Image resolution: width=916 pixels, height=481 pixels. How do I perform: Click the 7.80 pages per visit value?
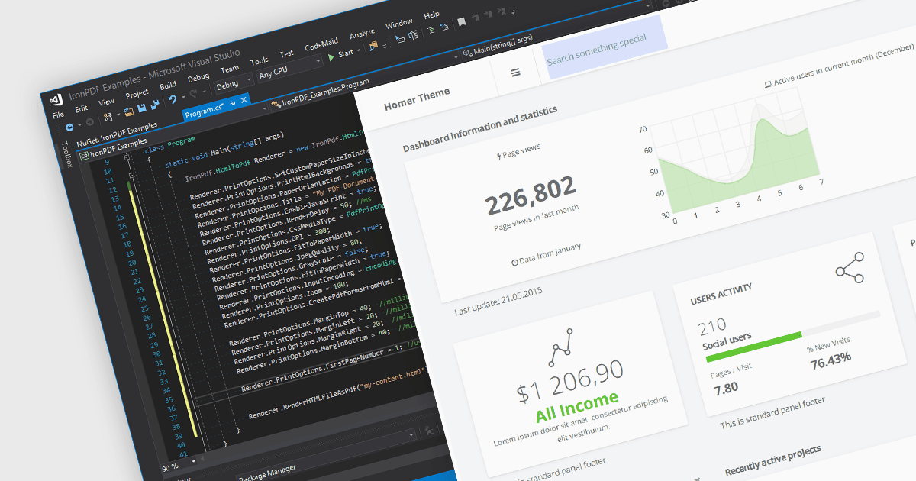point(726,388)
